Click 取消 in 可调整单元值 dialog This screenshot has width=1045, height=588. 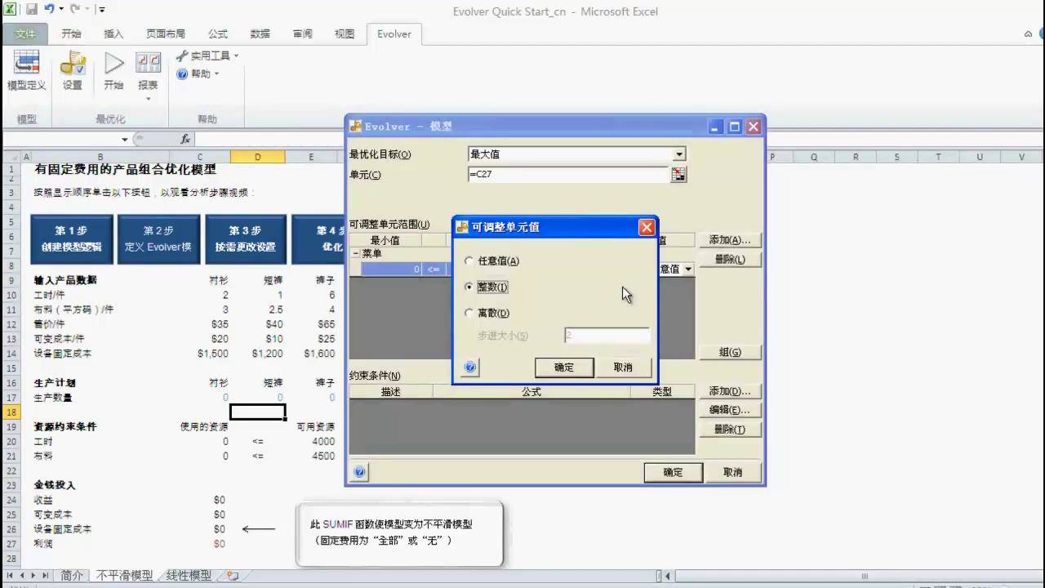[x=623, y=367]
